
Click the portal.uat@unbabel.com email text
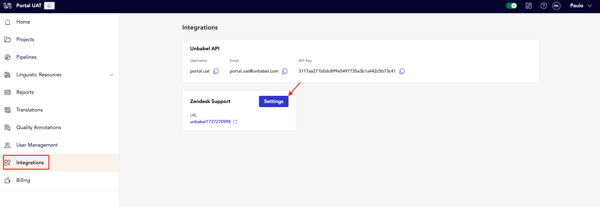(x=254, y=71)
